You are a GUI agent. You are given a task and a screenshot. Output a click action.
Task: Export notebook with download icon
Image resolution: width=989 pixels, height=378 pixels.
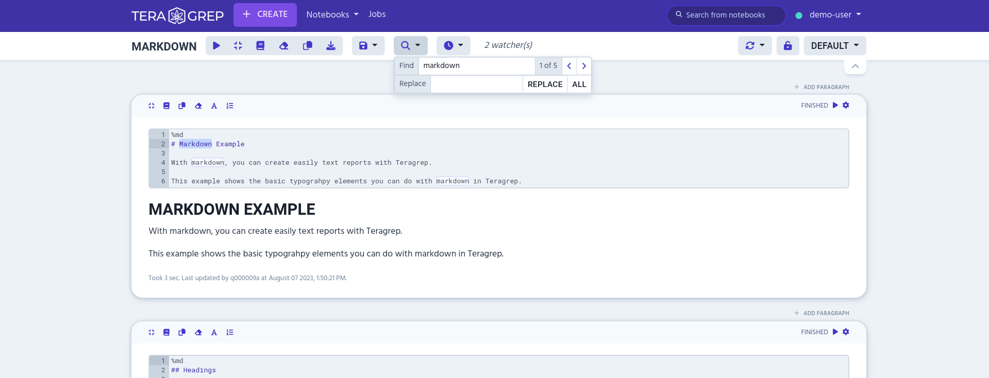pos(331,46)
